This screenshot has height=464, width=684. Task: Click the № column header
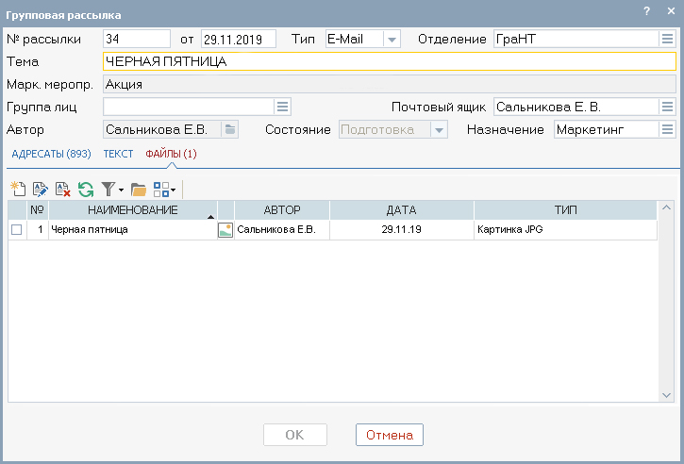click(38, 210)
